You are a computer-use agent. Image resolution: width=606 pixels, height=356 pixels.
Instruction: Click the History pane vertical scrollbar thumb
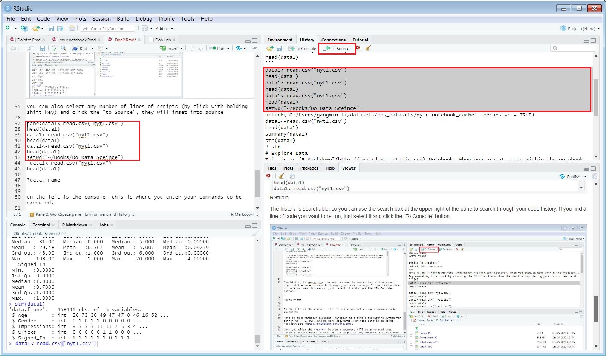[x=596, y=97]
